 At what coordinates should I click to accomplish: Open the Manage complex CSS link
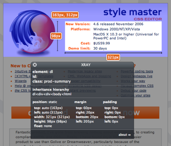click(x=137, y=86)
